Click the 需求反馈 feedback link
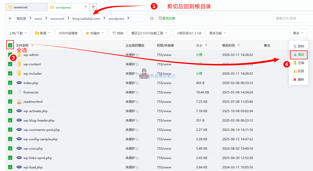This screenshot has width=313, height=171. coord(167,18)
